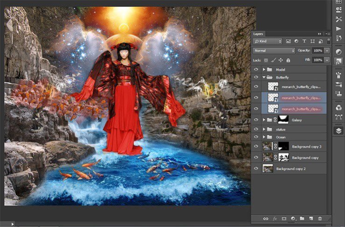345x227 pixels.
Task: Expand the Ocean group
Action: [x=264, y=137]
